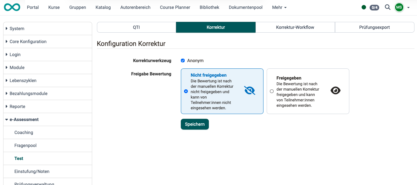This screenshot has width=417, height=185.
Task: Click the 0/4 counter badge
Action: click(374, 7)
